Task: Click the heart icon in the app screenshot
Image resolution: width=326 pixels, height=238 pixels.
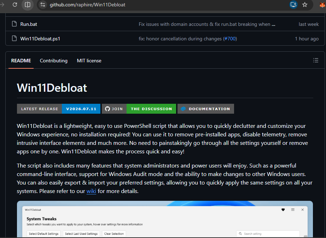Action: [x=283, y=210]
